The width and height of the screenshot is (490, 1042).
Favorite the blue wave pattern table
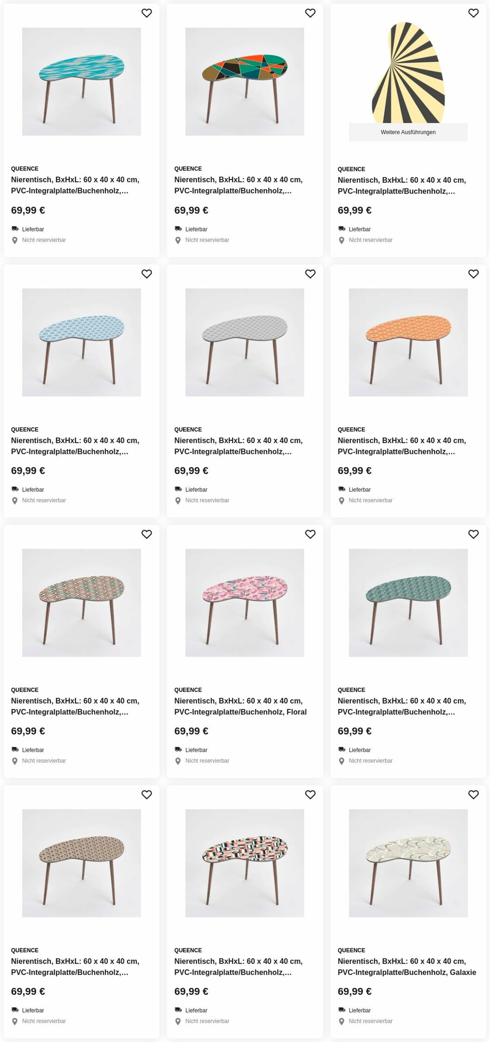coord(146,13)
